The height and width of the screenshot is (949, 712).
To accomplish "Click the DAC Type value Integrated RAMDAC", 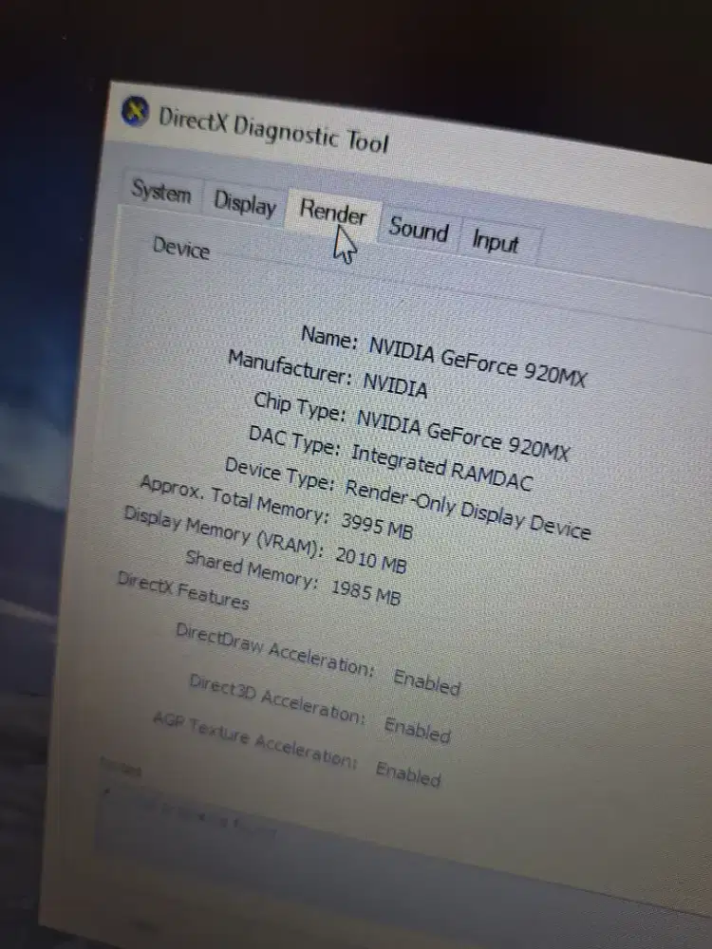I will tap(441, 468).
